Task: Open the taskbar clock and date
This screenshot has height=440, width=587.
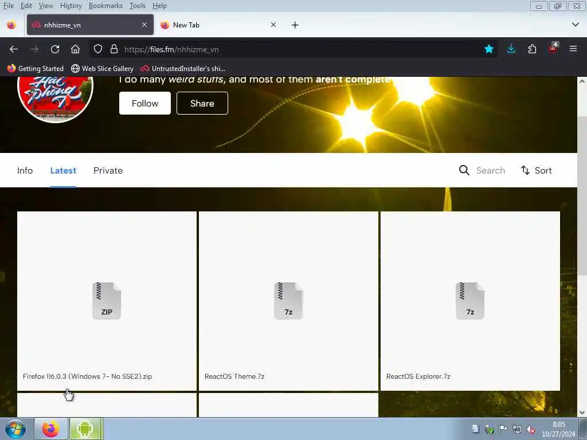Action: click(x=558, y=429)
